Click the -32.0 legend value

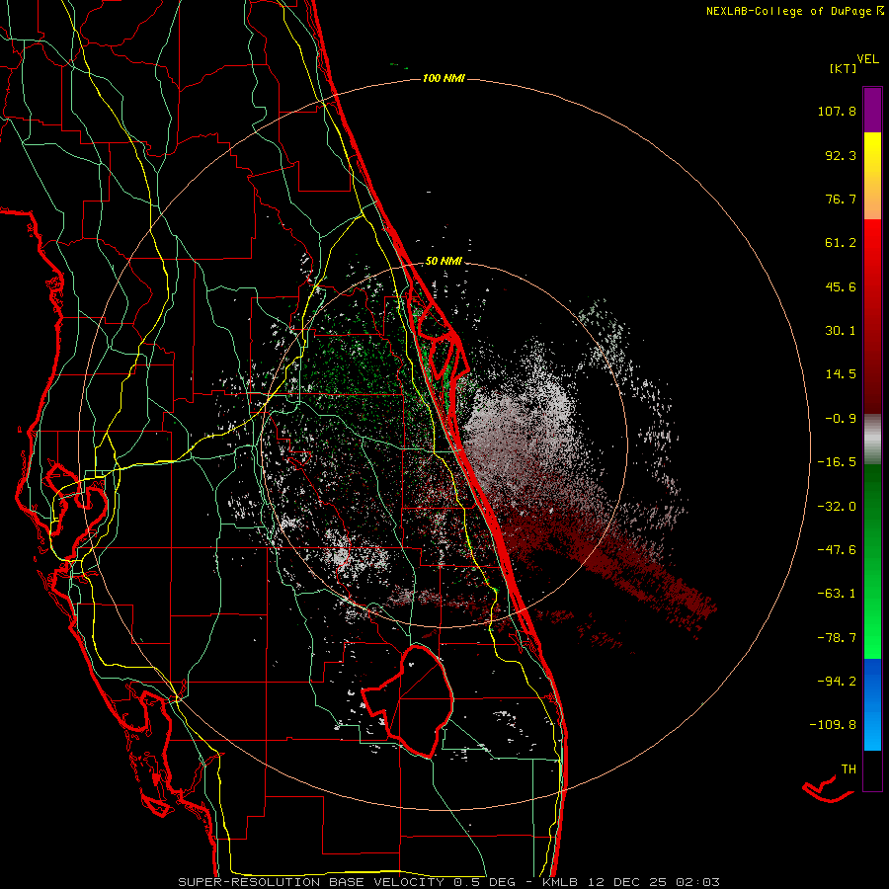(x=837, y=507)
